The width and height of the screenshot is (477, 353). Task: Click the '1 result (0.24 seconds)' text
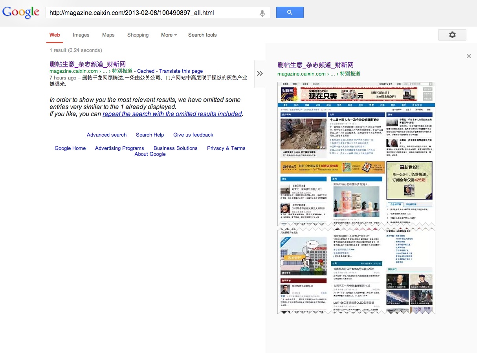coord(76,50)
